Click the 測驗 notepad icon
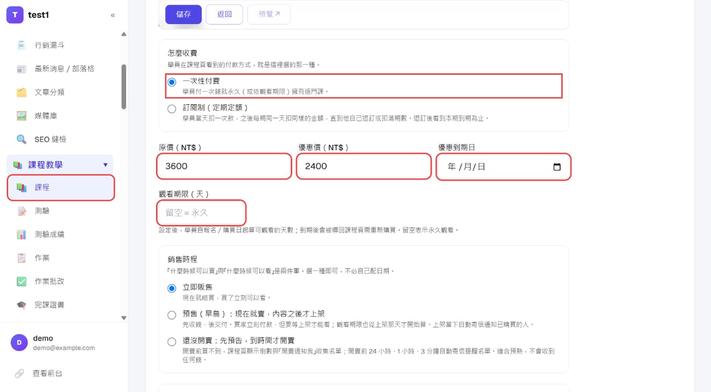This screenshot has height=392, width=711. point(22,211)
